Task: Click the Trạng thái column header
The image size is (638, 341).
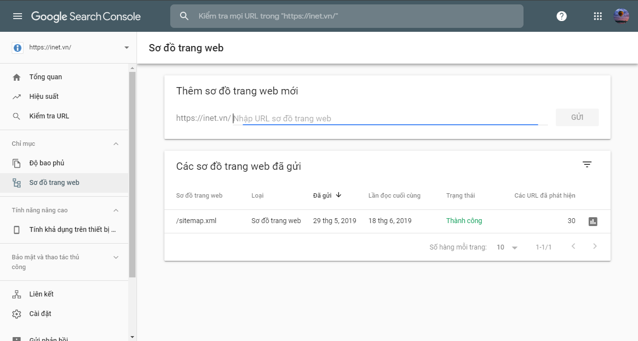Action: 460,195
